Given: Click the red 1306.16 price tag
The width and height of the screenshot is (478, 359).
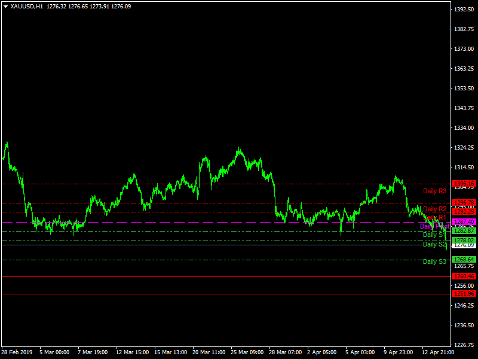Looking at the screenshot, I should (x=464, y=184).
